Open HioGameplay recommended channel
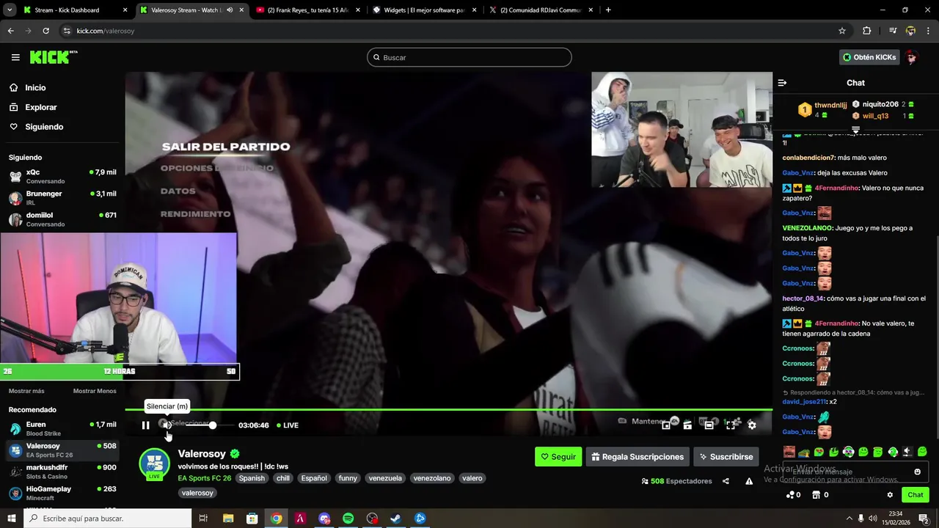The width and height of the screenshot is (939, 528). tap(62, 493)
